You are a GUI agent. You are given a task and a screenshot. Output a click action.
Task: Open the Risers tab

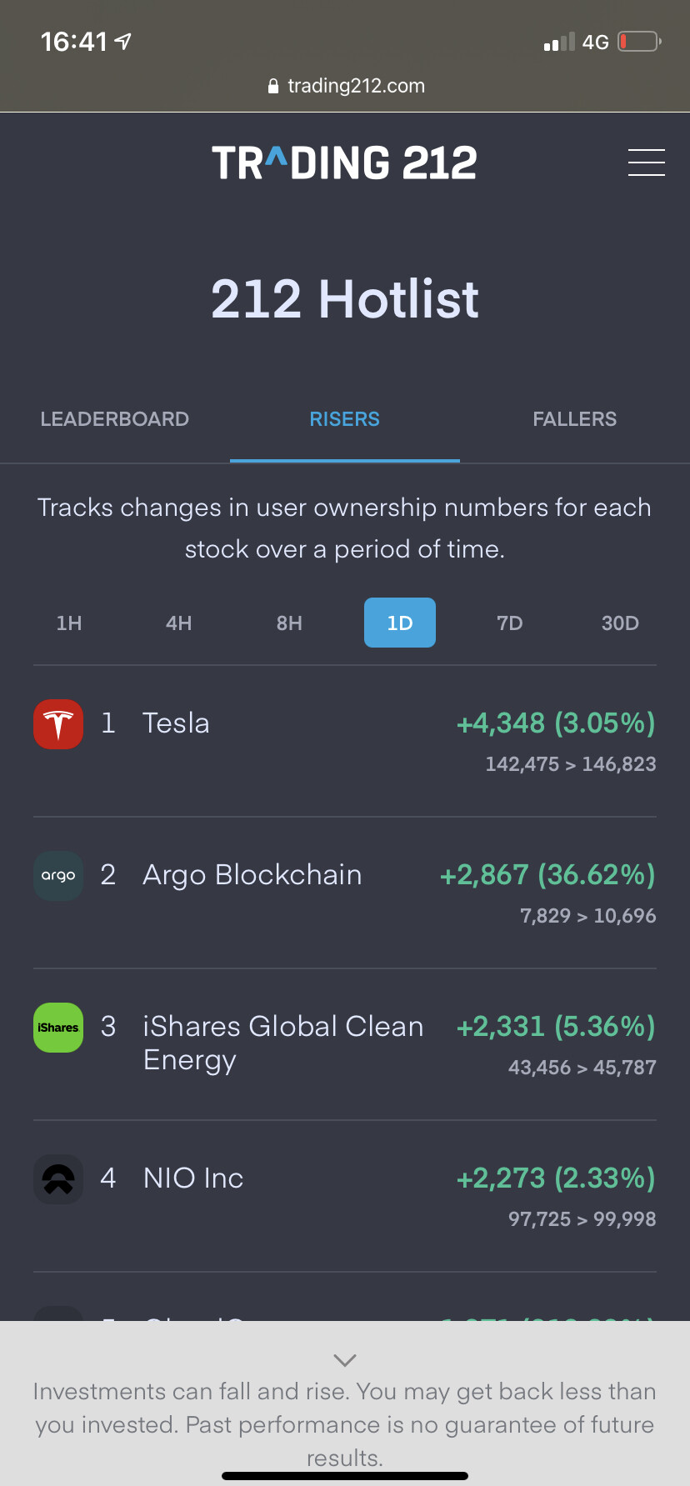click(344, 419)
